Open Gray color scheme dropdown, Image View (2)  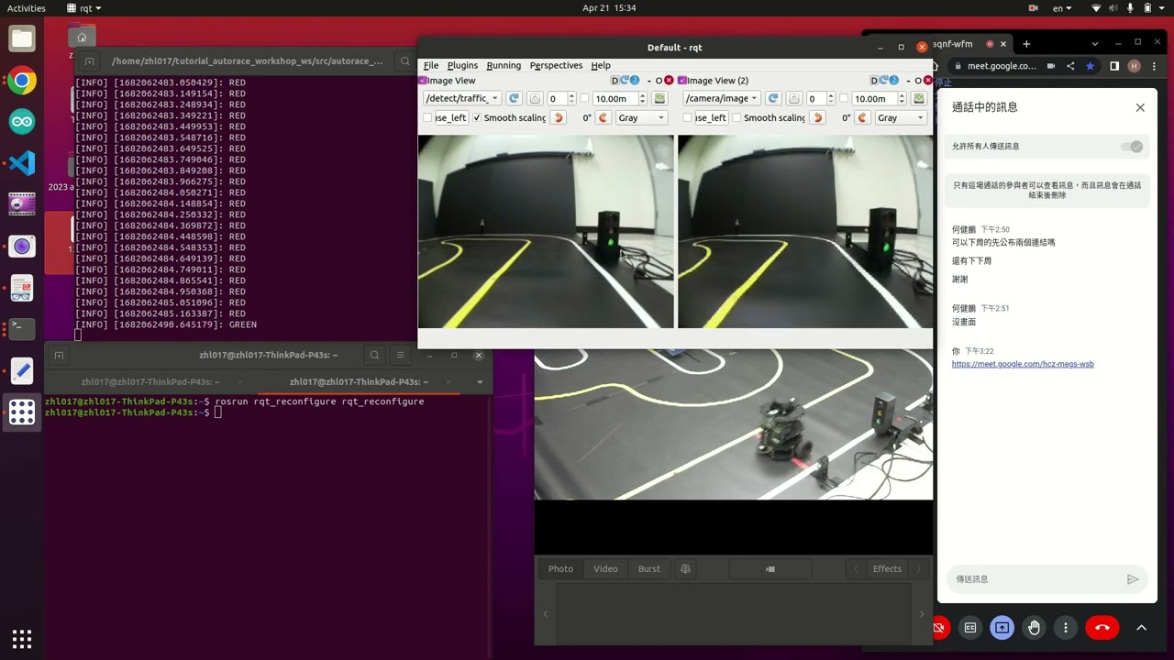point(901,117)
